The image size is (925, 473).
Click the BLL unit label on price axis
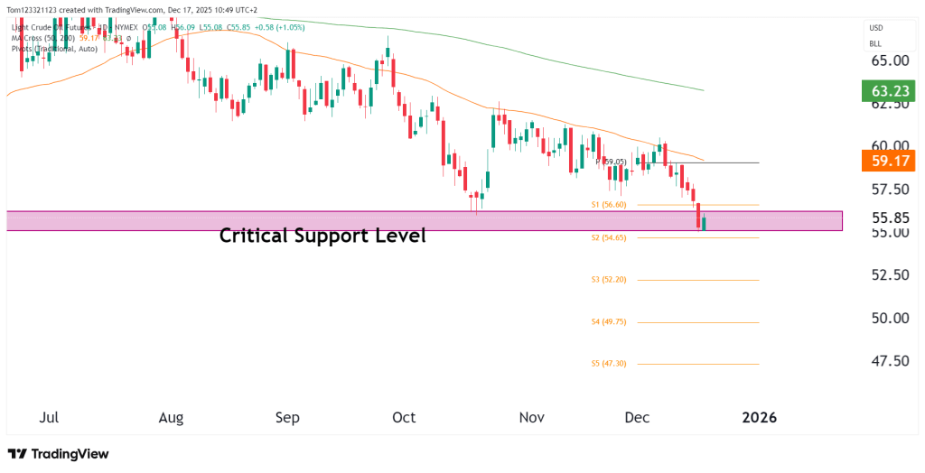(x=875, y=43)
